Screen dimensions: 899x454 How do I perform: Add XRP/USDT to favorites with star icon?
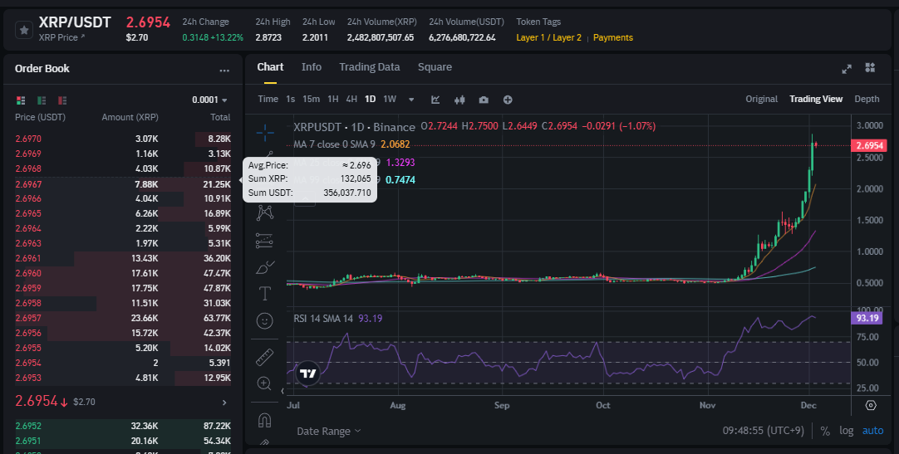coord(23,30)
